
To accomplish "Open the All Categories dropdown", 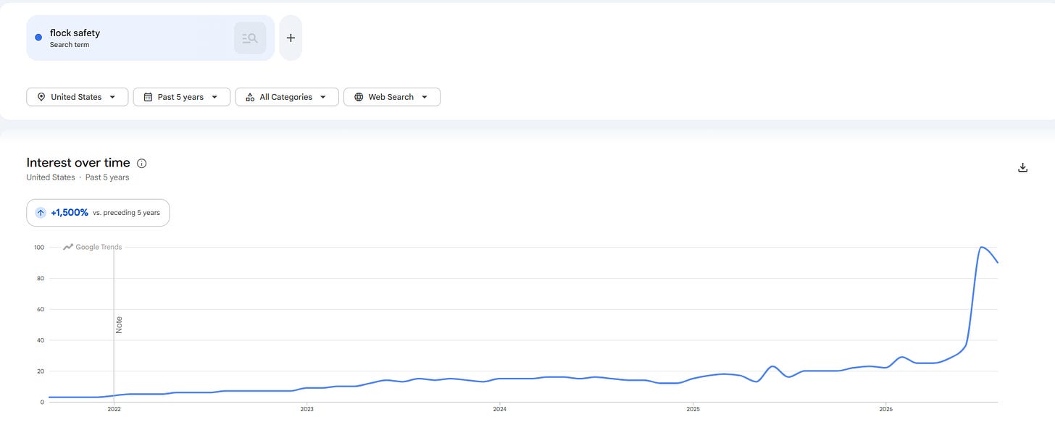I will [x=287, y=97].
